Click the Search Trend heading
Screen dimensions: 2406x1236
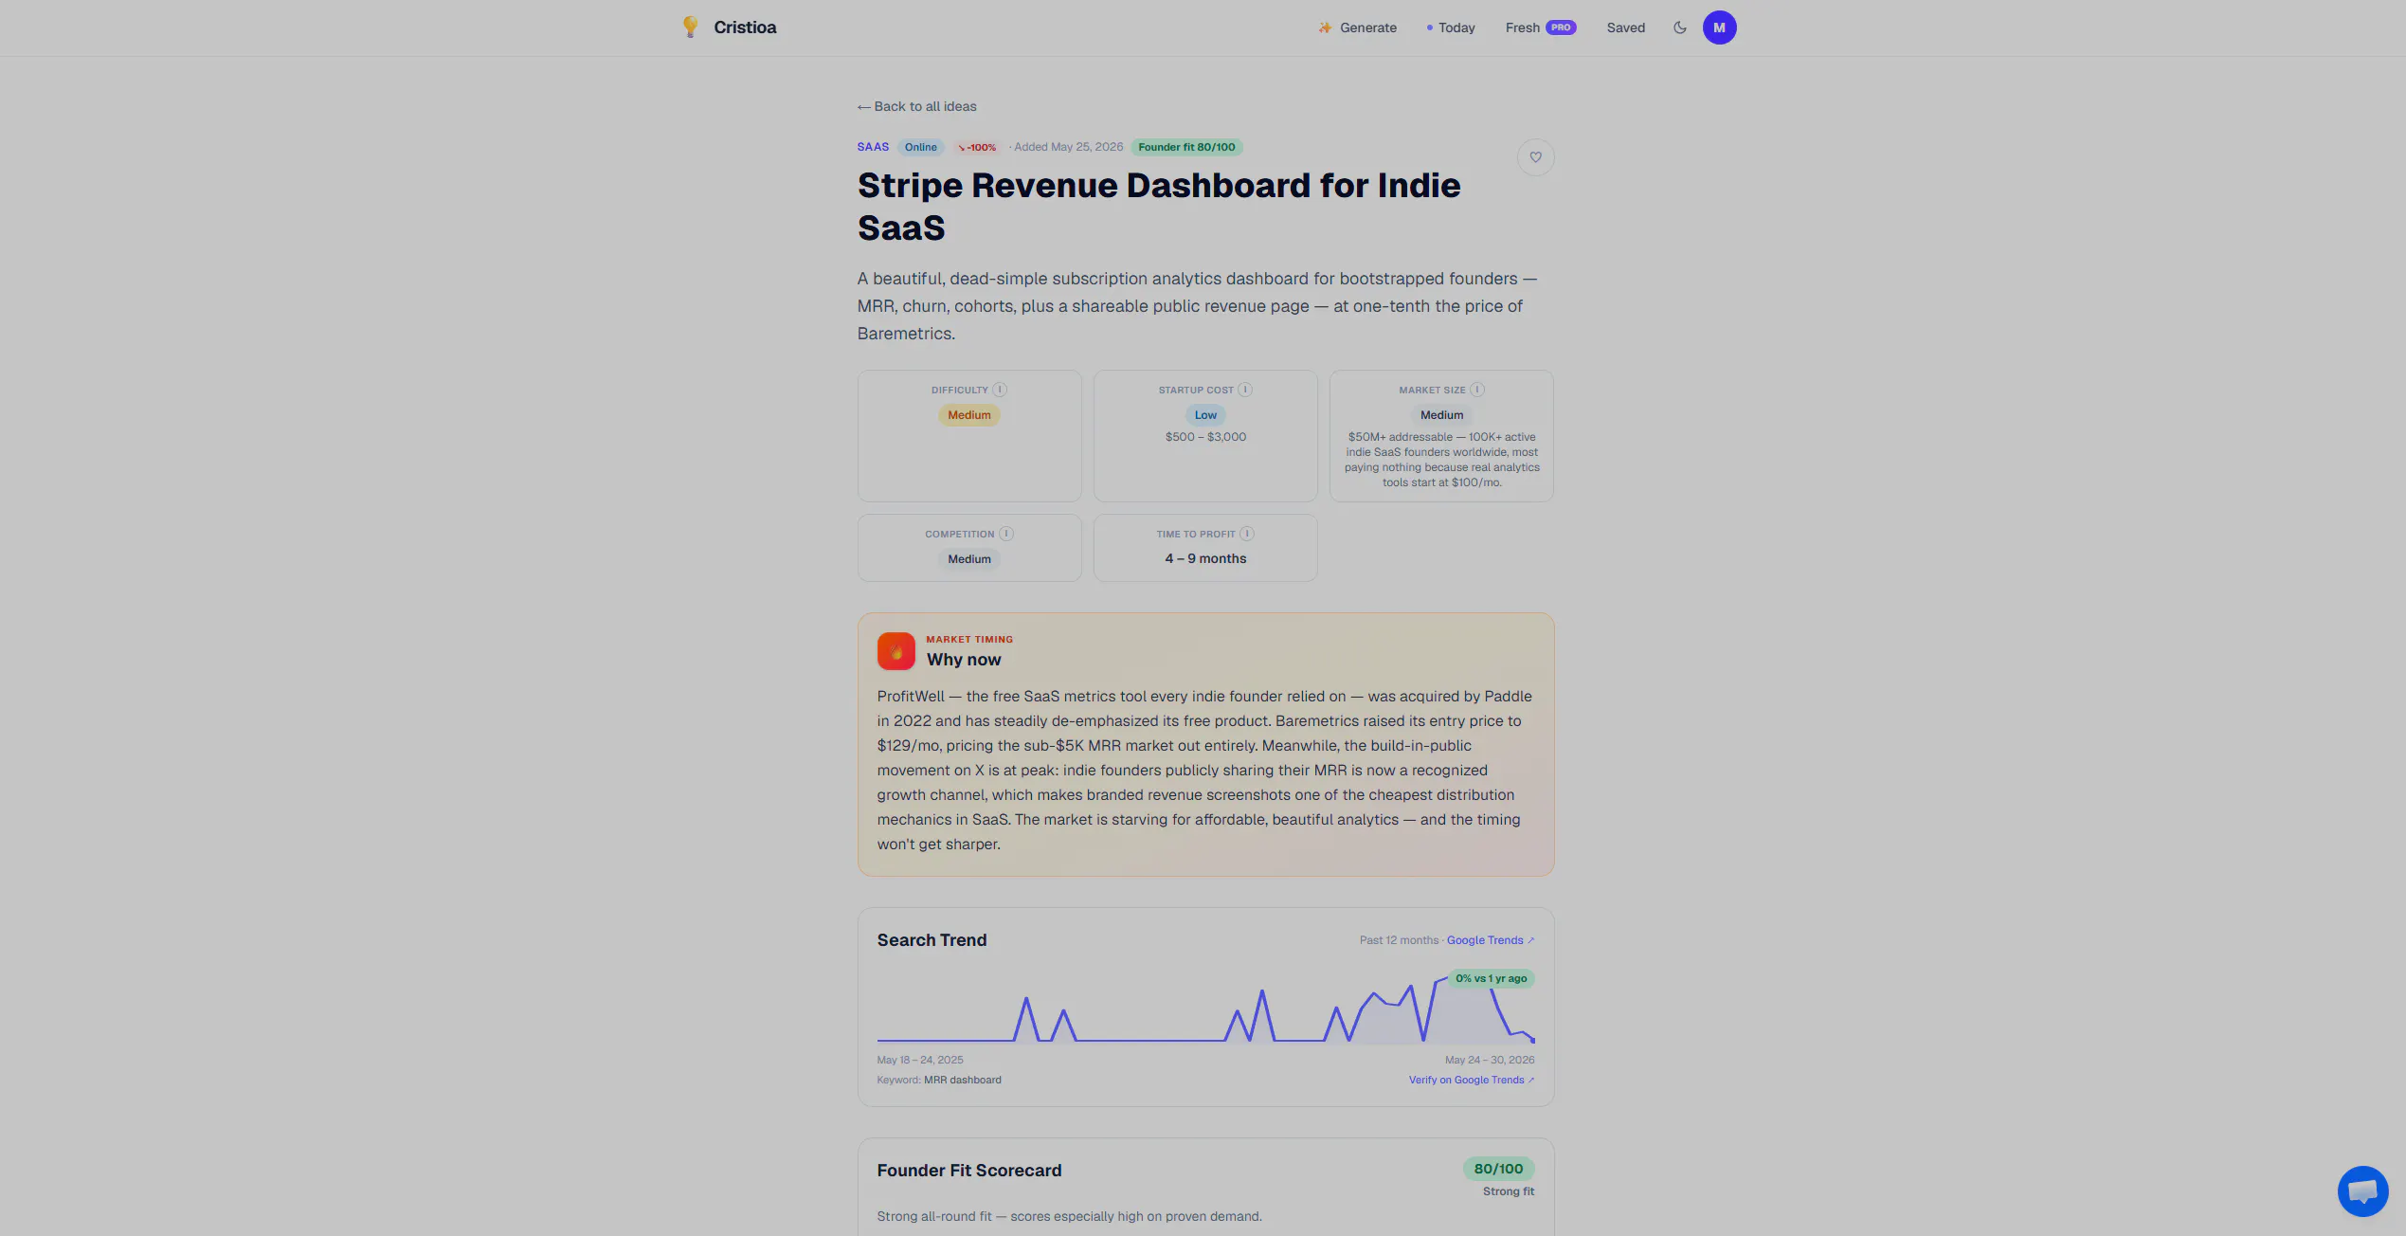point(932,940)
